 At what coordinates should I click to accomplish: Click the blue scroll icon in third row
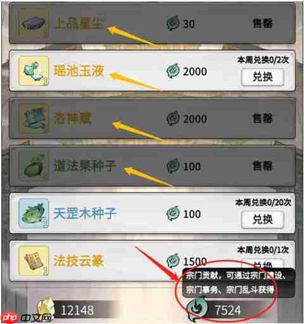[x=34, y=118]
